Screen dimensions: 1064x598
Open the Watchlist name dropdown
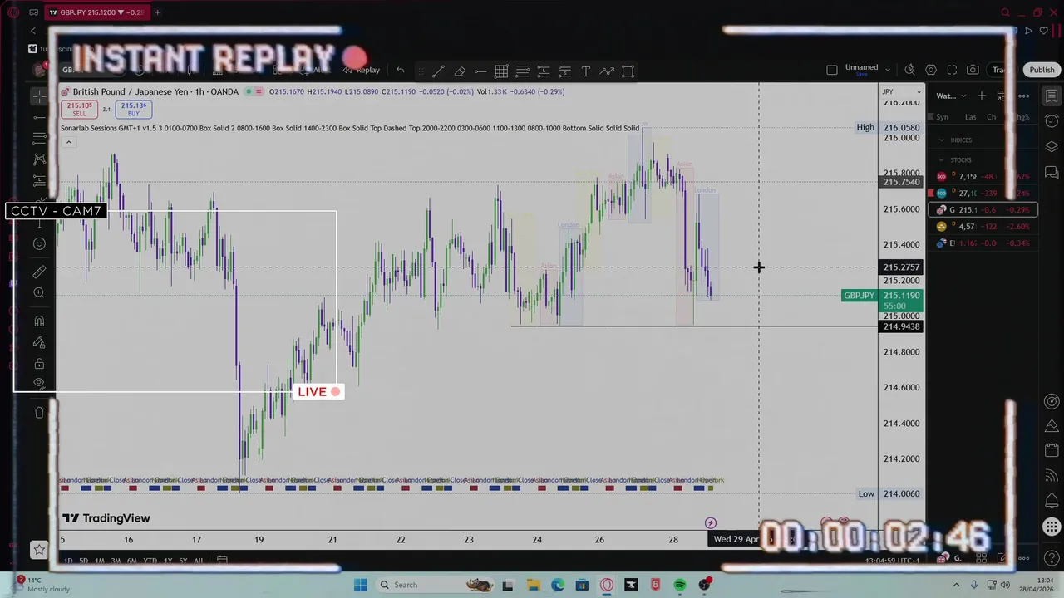coord(951,96)
